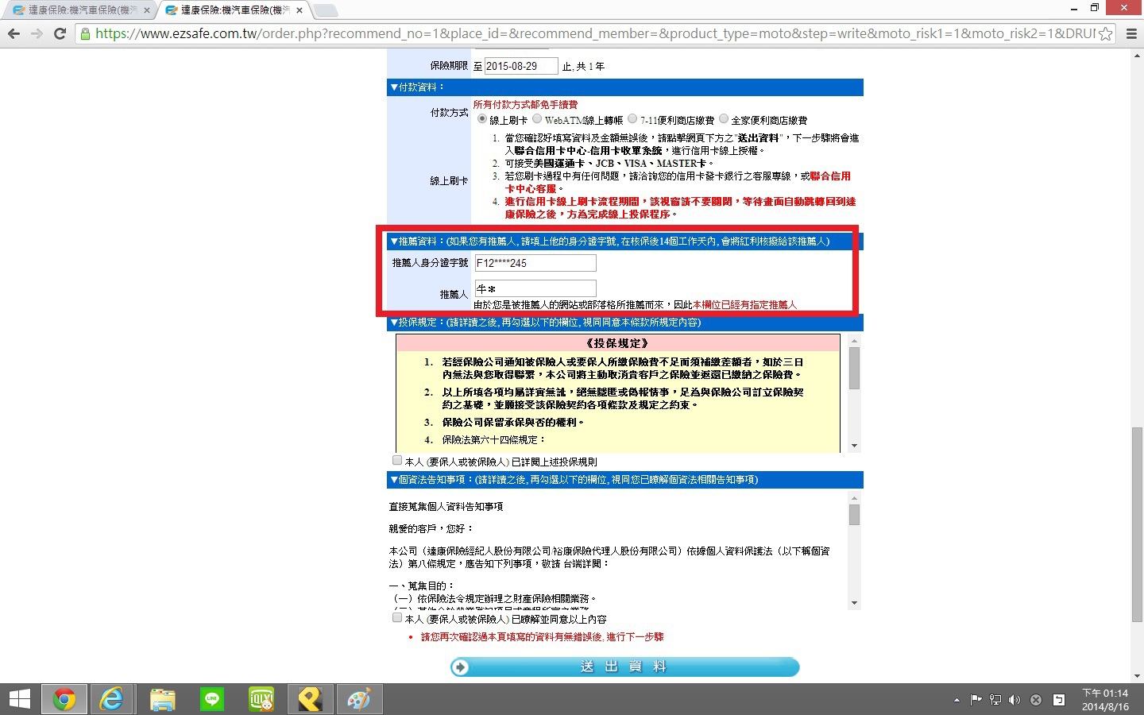Check 已詳閱上述投保規則 checkbox

(x=397, y=460)
